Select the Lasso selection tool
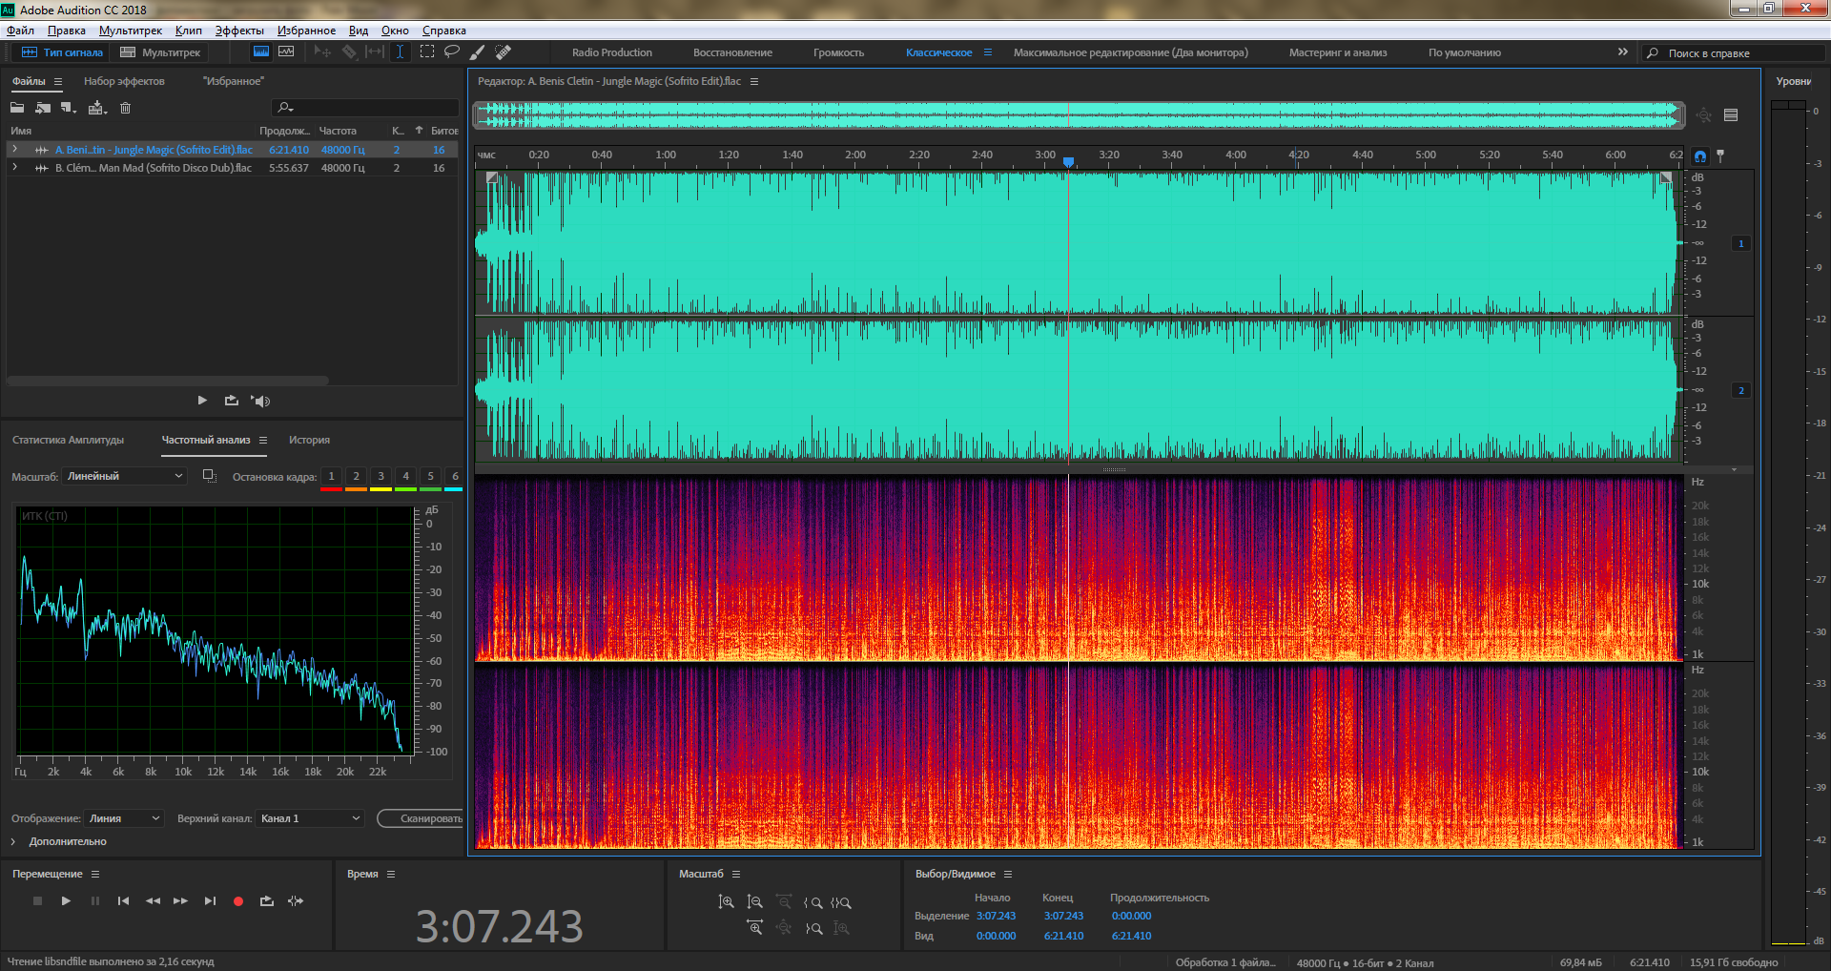This screenshot has height=971, width=1831. pyautogui.click(x=451, y=52)
